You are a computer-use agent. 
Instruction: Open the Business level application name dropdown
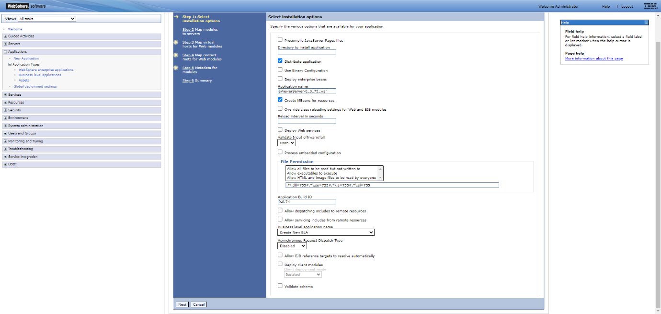326,232
